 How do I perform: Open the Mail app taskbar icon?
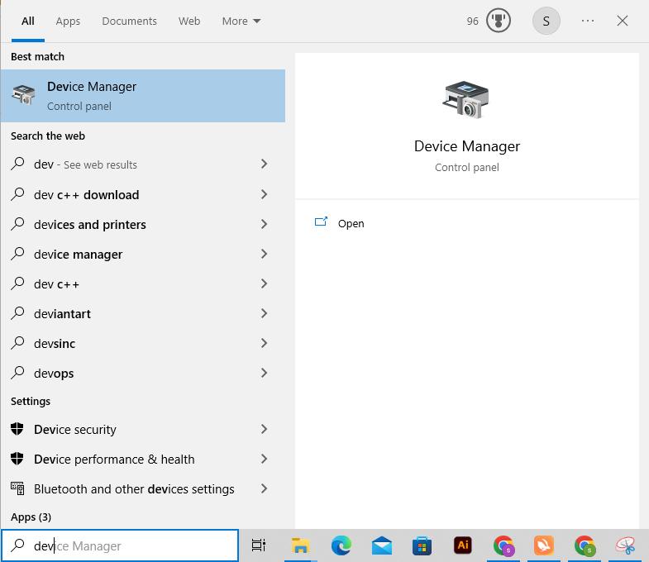[381, 545]
